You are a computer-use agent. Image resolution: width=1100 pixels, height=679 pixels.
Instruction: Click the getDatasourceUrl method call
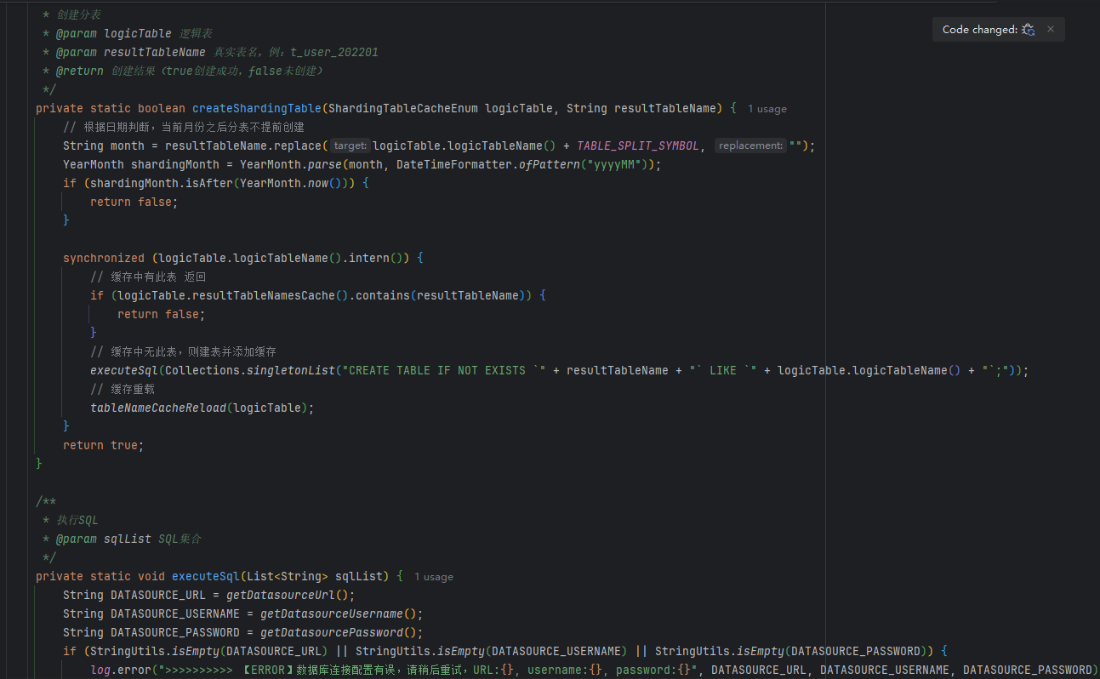click(x=281, y=595)
